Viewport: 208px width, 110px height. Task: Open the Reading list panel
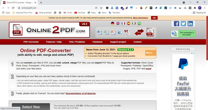199,13
